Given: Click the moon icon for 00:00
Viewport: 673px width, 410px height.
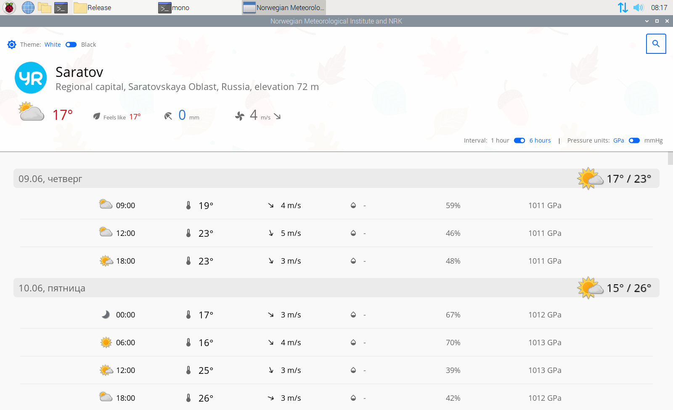Looking at the screenshot, I should click(106, 315).
